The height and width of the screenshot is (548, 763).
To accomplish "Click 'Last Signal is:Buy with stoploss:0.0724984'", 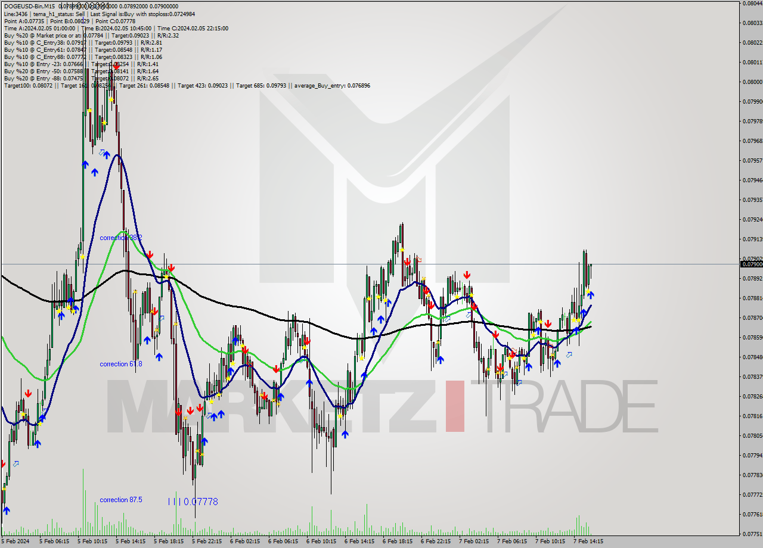I will click(x=142, y=14).
